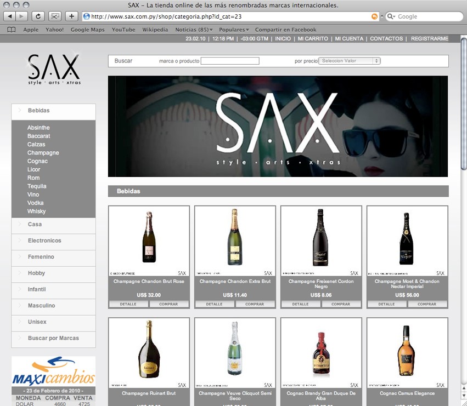
Task: Select Vodka subcategory
Action: tap(36, 203)
